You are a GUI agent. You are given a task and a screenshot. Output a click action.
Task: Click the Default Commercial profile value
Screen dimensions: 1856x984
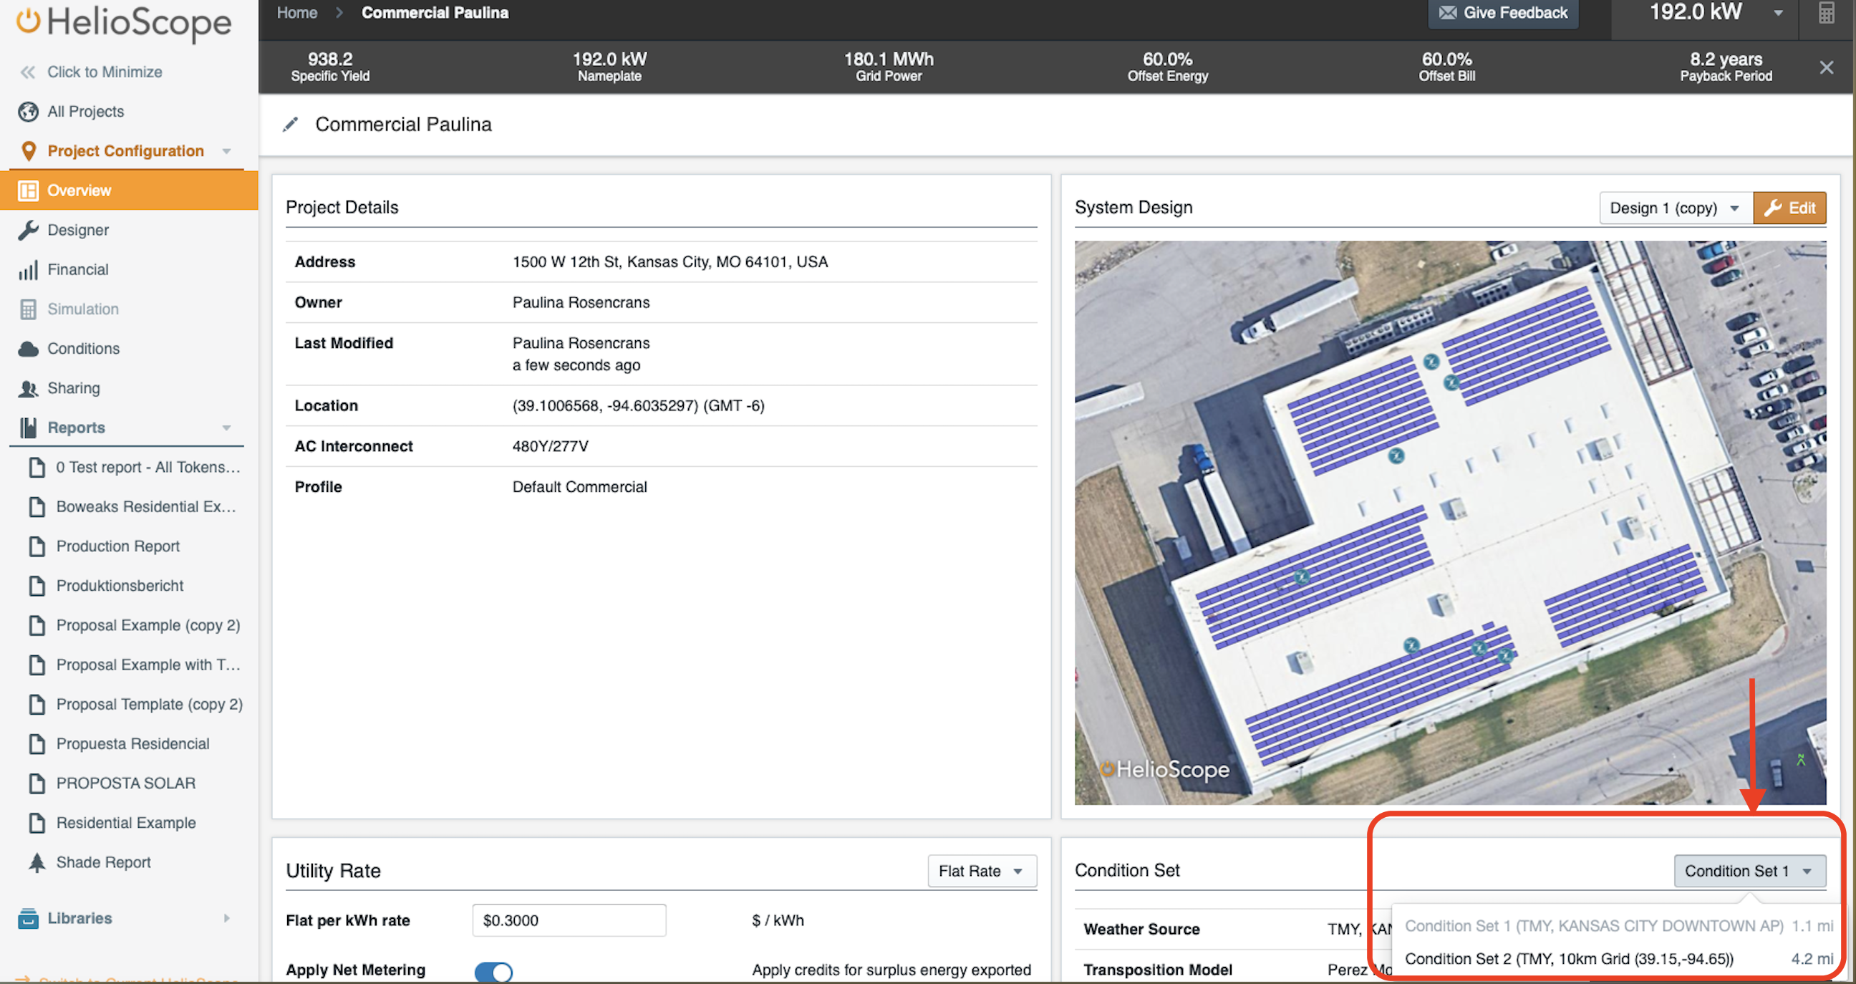click(x=579, y=487)
